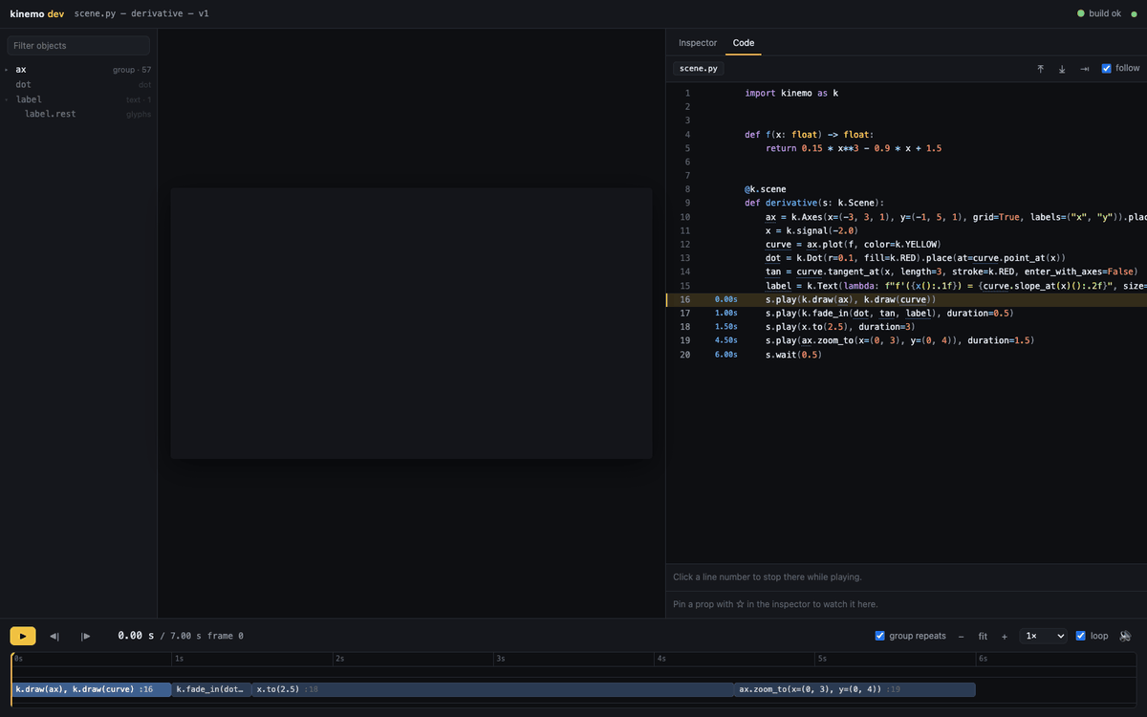Zoom out the timeline with minus
Viewport: 1147px width, 717px height.
(x=961, y=636)
